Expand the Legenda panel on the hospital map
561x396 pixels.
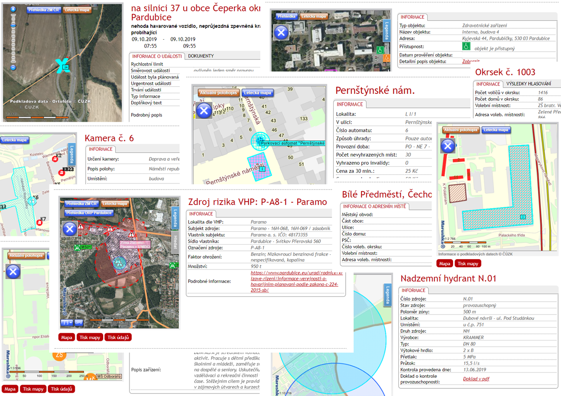click(x=386, y=30)
